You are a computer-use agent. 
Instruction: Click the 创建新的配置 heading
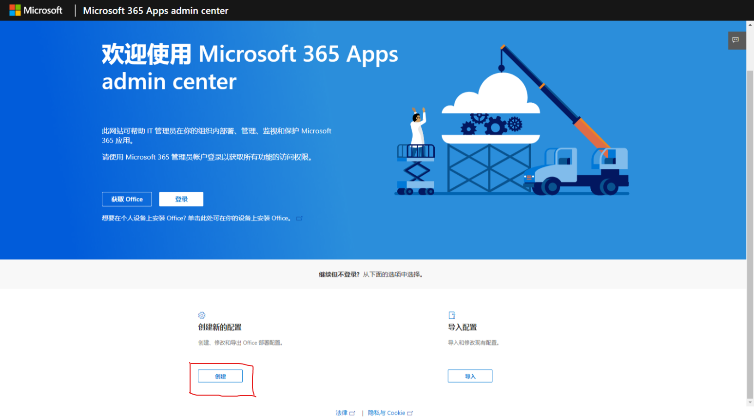coord(220,327)
